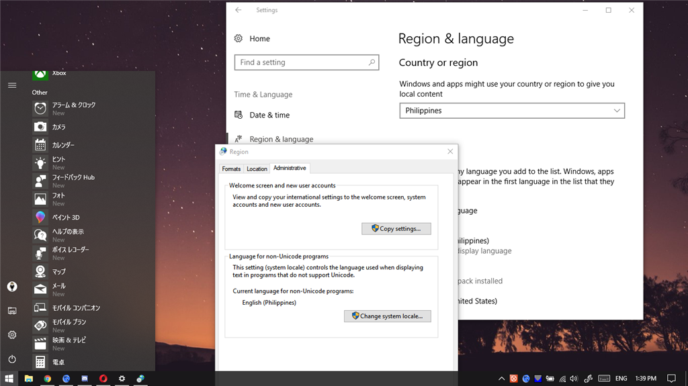The width and height of the screenshot is (688, 386).
Task: Go back in Settings window
Action: coord(239,10)
